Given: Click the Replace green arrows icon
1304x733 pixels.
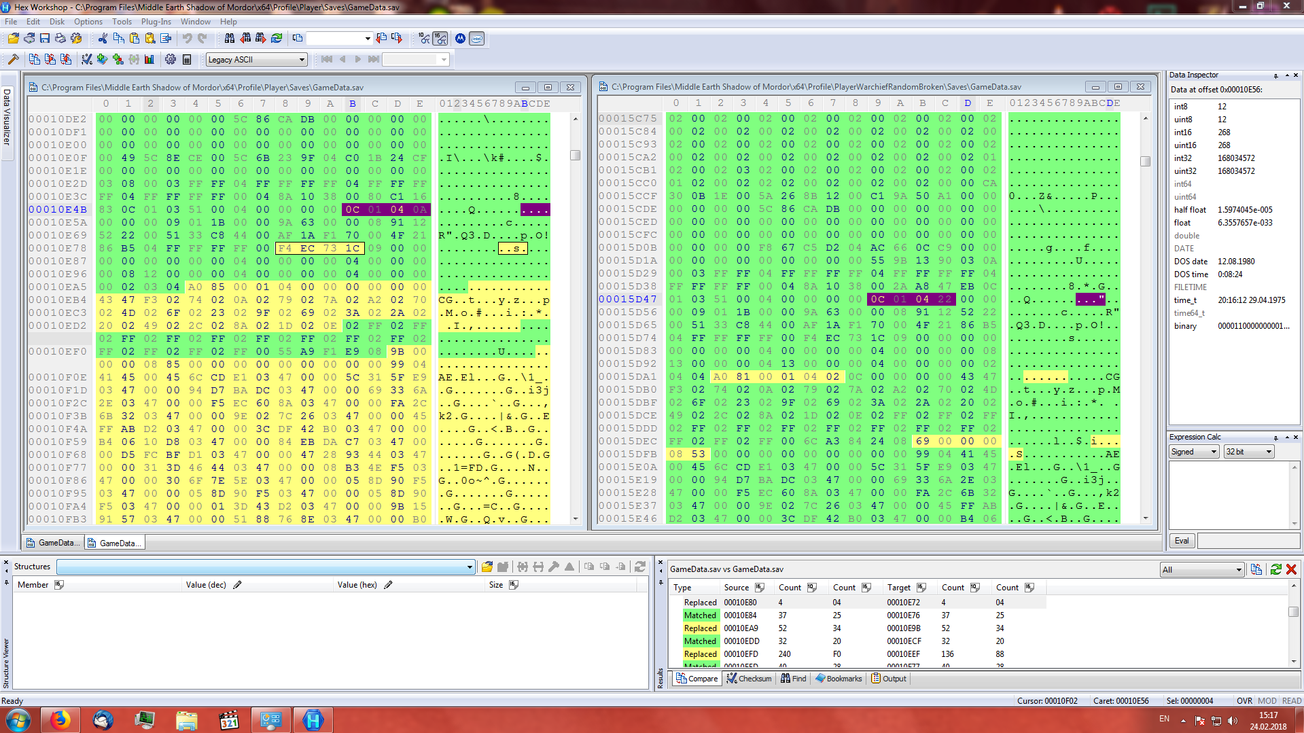Looking at the screenshot, I should point(277,39).
